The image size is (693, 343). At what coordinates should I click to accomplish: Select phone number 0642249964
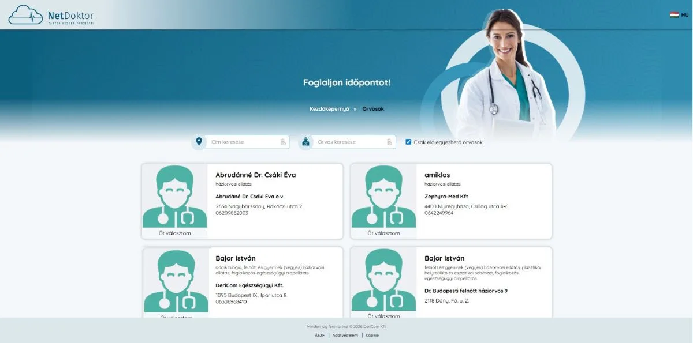(x=439, y=213)
